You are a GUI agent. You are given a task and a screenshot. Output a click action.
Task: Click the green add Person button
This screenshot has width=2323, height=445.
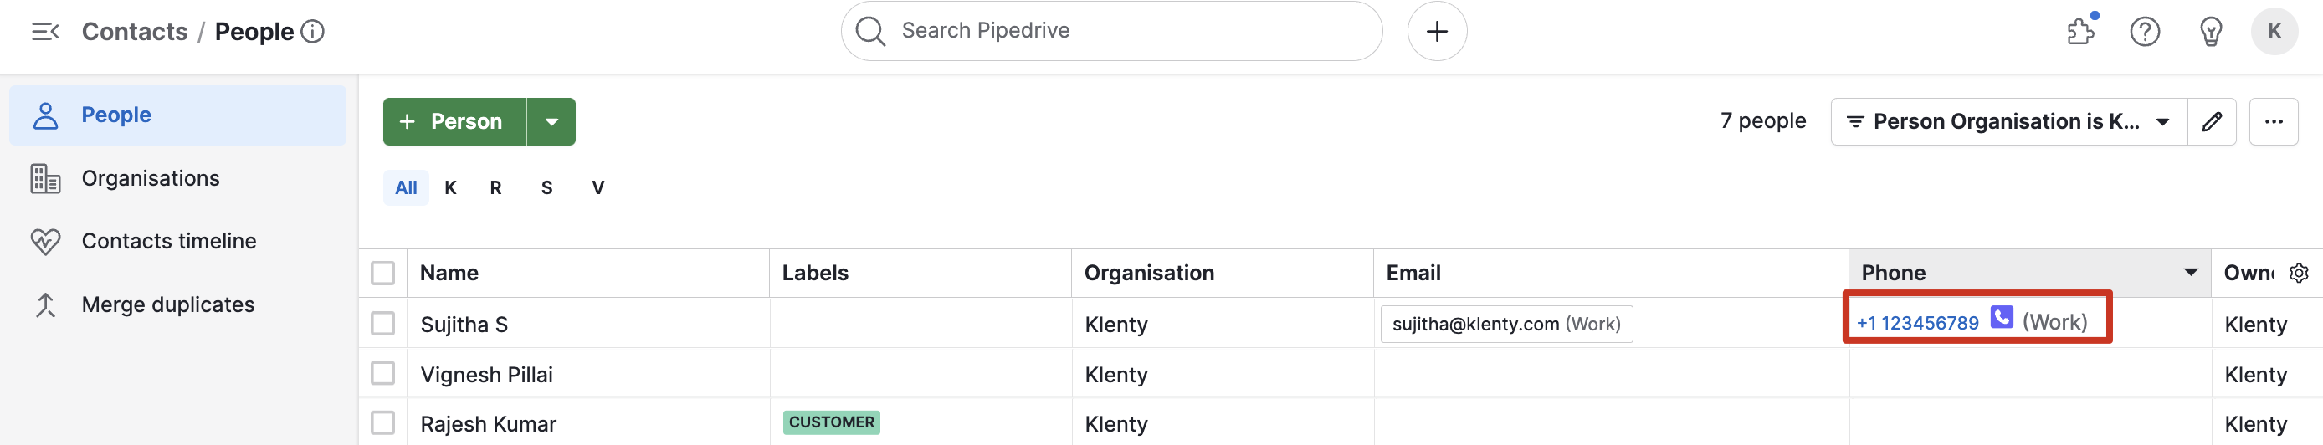coord(454,121)
